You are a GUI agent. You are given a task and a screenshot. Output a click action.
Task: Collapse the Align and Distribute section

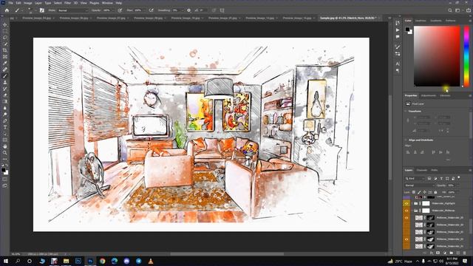coord(406,140)
